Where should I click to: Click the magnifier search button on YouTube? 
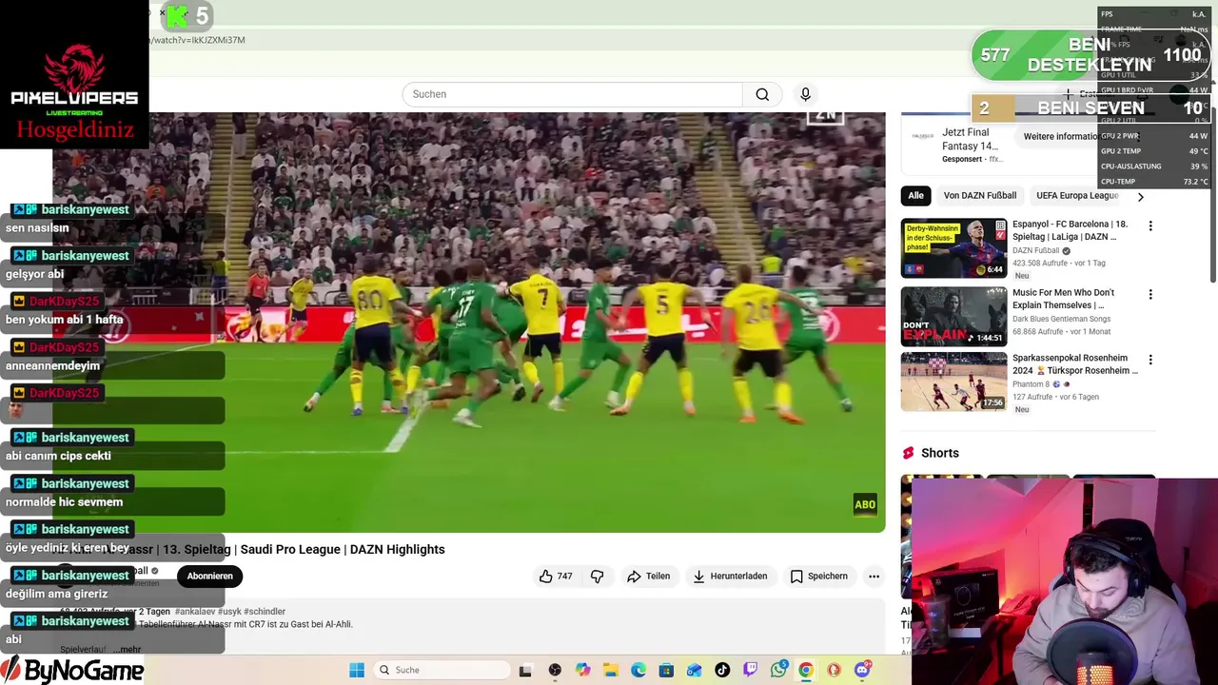pyautogui.click(x=762, y=94)
